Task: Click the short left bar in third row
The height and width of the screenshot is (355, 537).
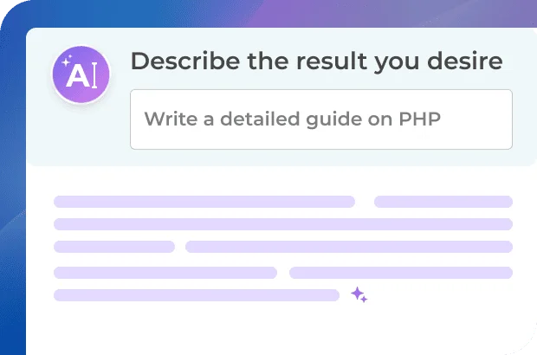Action: pos(114,247)
